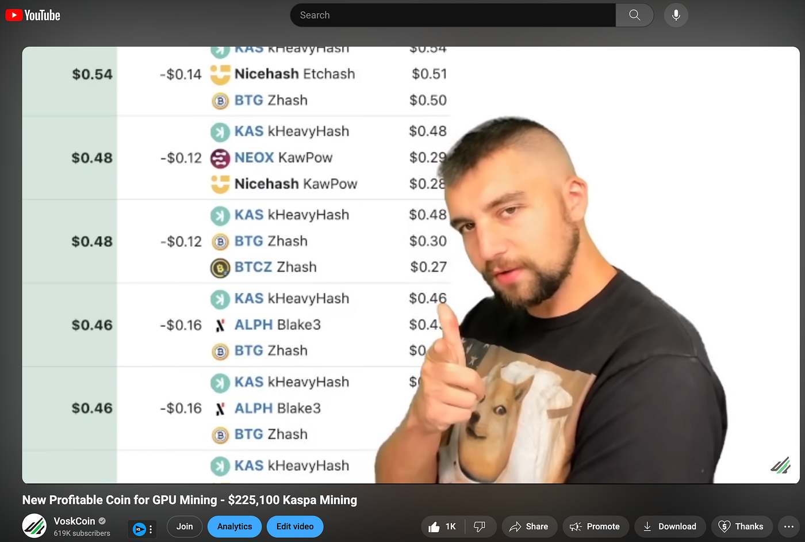The height and width of the screenshot is (542, 805).
Task: Open VoskCoin channel avatar
Action: (x=34, y=526)
